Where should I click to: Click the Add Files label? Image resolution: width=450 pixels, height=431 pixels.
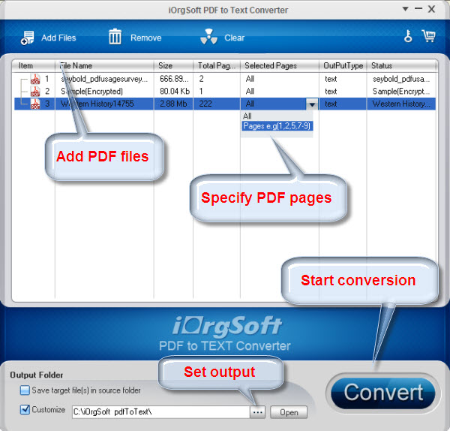[58, 38]
